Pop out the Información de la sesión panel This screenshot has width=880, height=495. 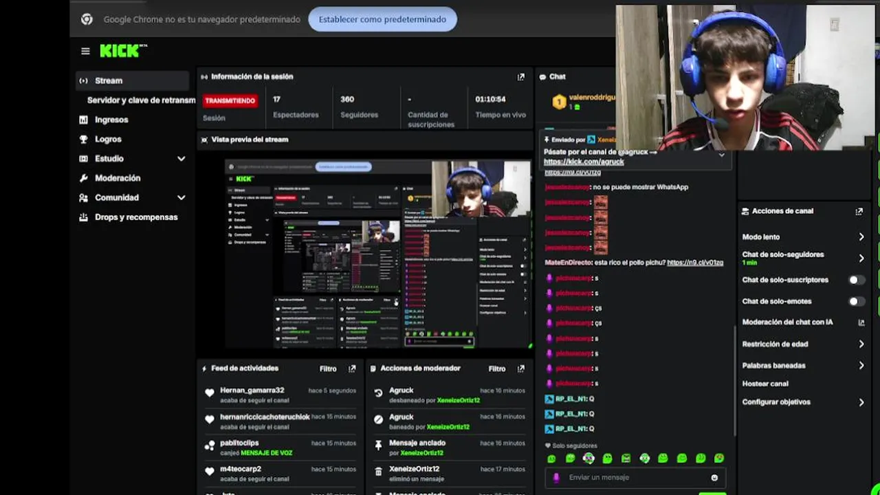point(520,77)
